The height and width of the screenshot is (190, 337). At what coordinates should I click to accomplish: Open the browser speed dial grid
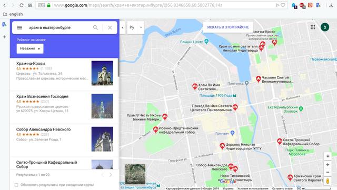click(30, 5)
